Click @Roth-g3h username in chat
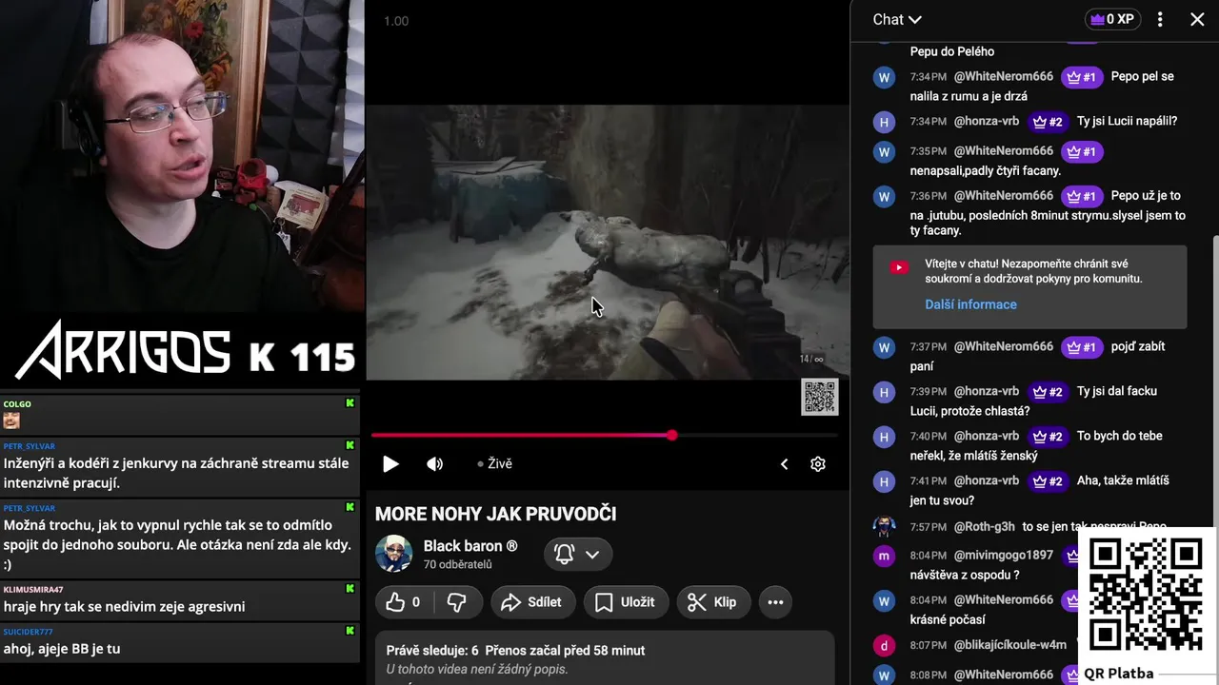This screenshot has height=685, width=1219. pos(985,526)
